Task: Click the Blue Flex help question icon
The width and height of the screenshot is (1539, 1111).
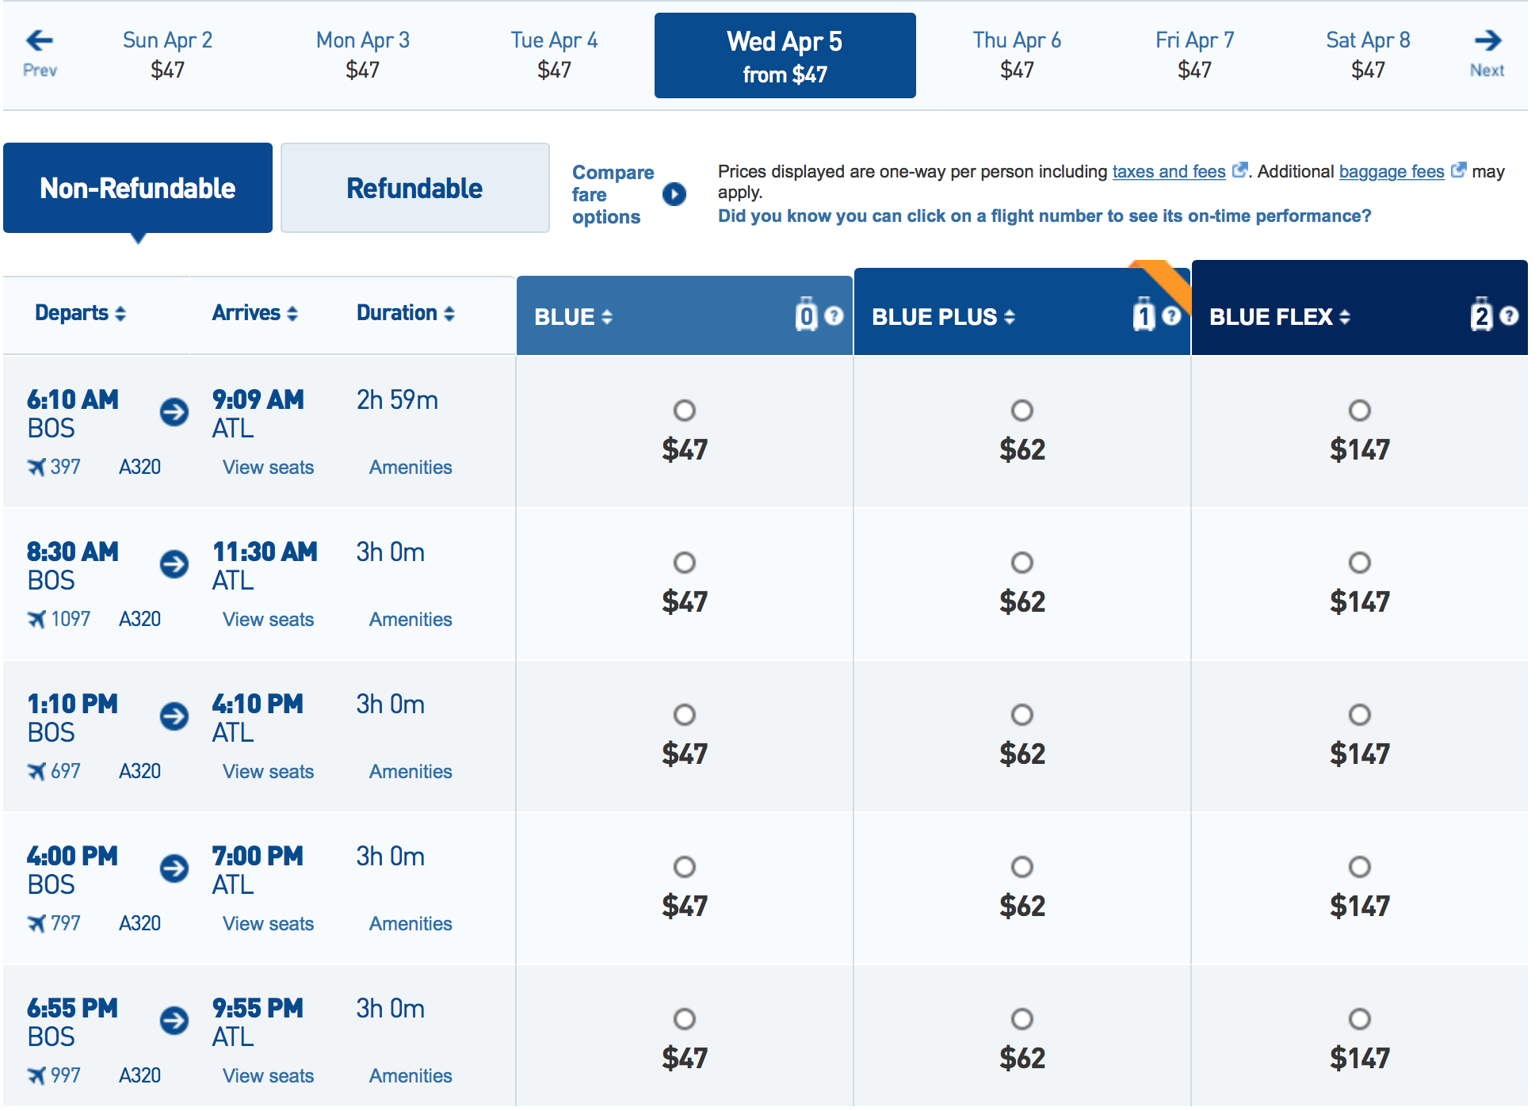Action: coord(1510,316)
